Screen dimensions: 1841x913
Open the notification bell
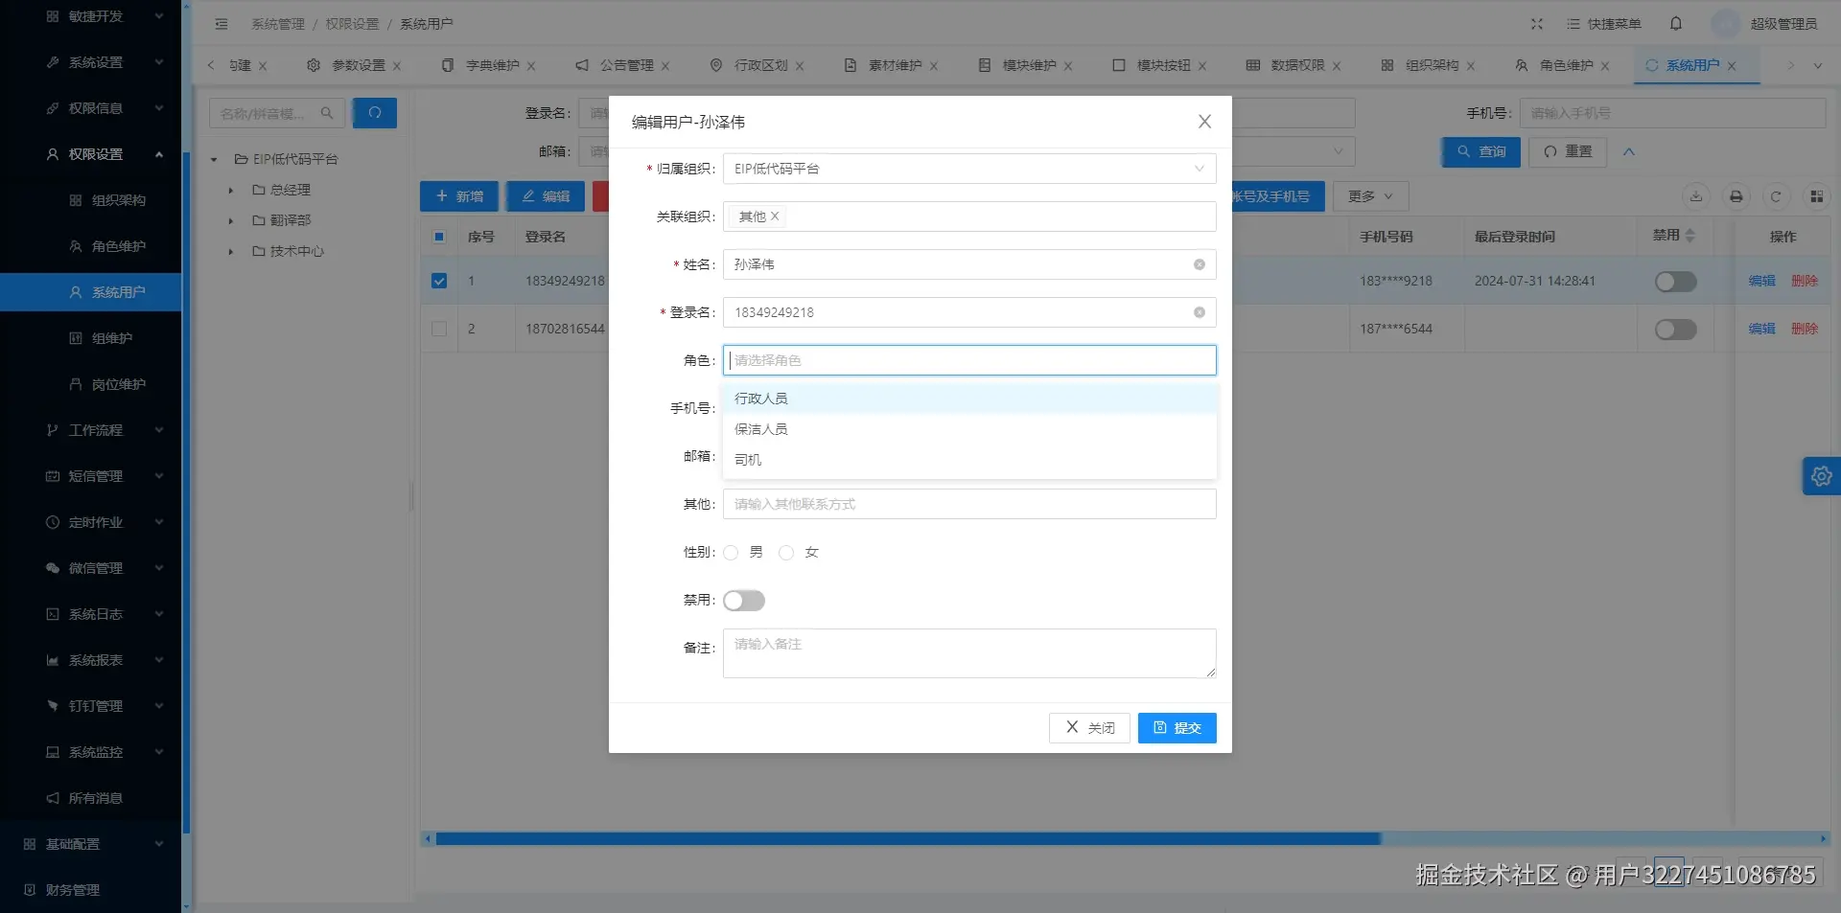1676,24
